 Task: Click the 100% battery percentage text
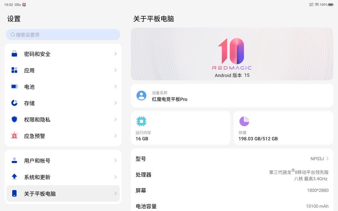pyautogui.click(x=324, y=4)
